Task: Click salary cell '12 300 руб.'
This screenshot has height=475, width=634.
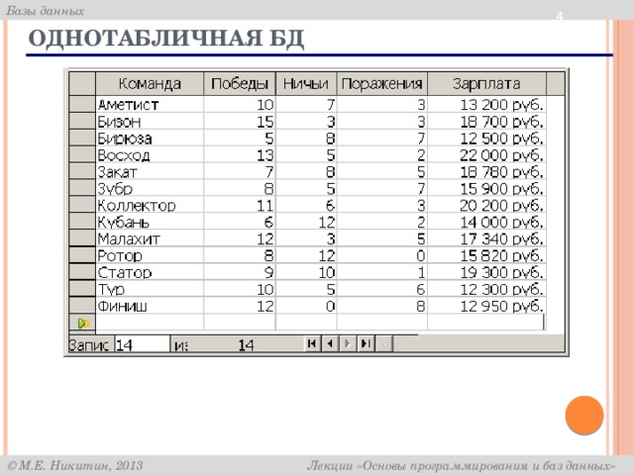Action: 486,289
